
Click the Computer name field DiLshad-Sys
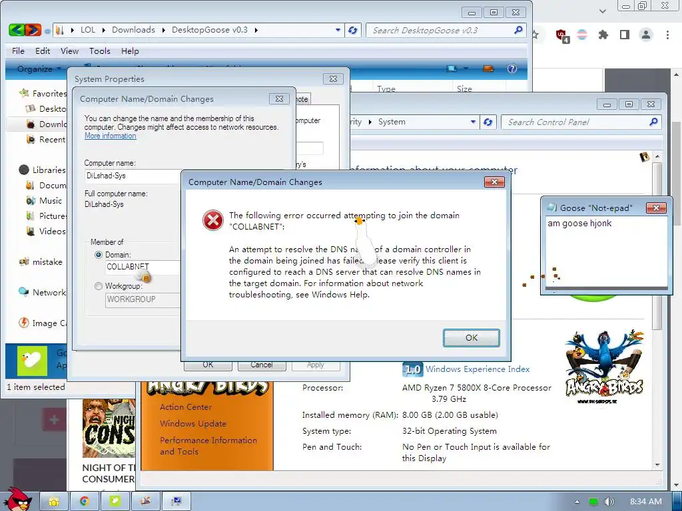133,176
